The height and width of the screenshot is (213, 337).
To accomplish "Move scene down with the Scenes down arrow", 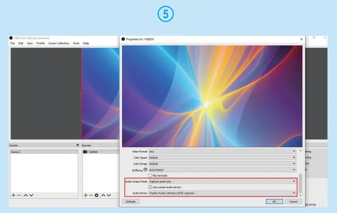I will click(x=31, y=195).
